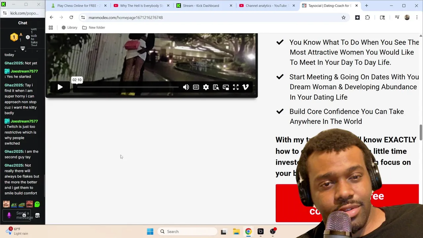Open File Explorer from taskbar

[x=236, y=231]
